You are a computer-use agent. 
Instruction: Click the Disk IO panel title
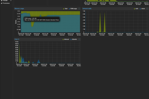tap(17, 39)
